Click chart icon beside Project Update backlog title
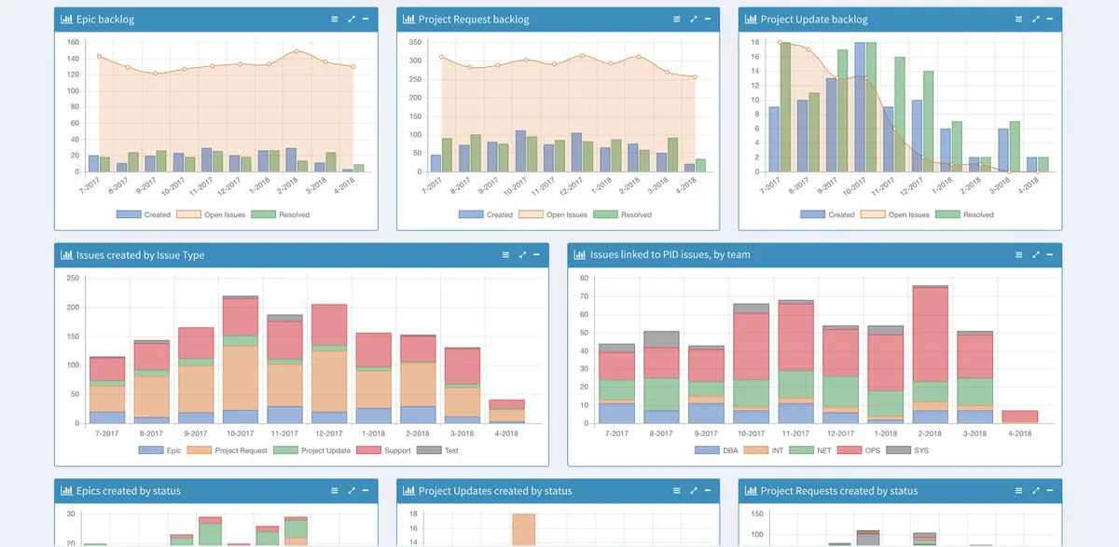Viewport: 1119px width, 547px height. [752, 19]
